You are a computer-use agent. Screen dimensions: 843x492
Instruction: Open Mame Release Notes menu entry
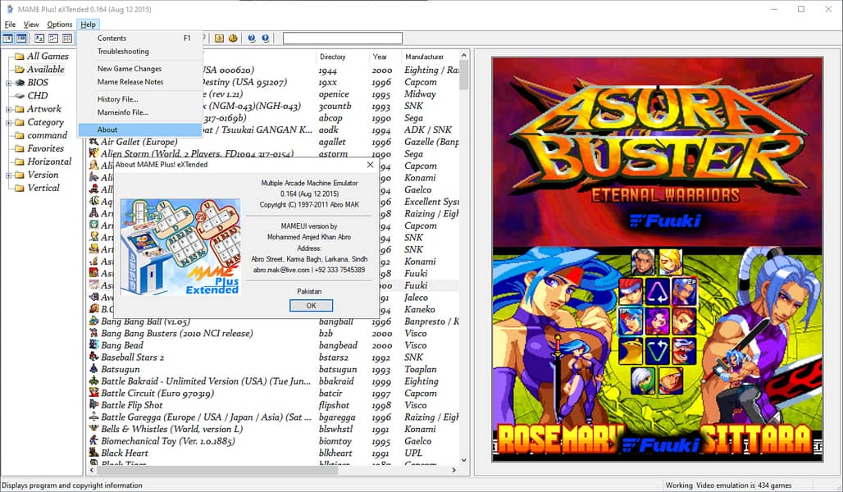coord(139,82)
